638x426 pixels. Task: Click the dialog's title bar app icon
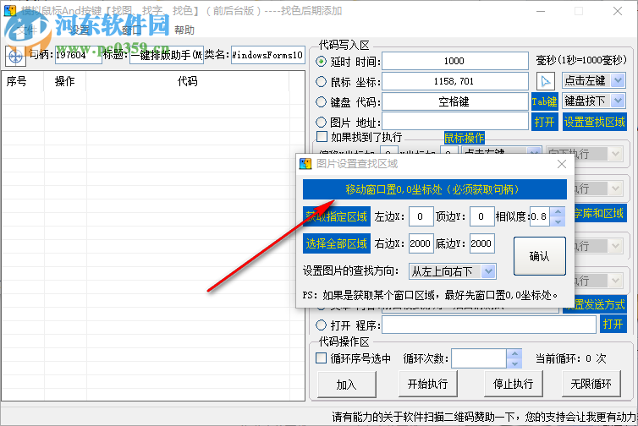[305, 164]
